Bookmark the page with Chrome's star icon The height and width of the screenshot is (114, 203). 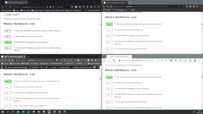(183, 6)
